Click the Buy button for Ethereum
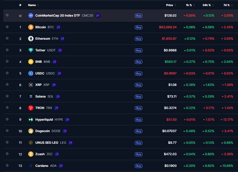 pyautogui.click(x=139, y=39)
